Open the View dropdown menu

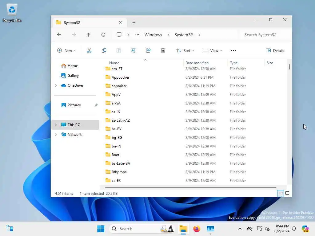click(x=213, y=51)
